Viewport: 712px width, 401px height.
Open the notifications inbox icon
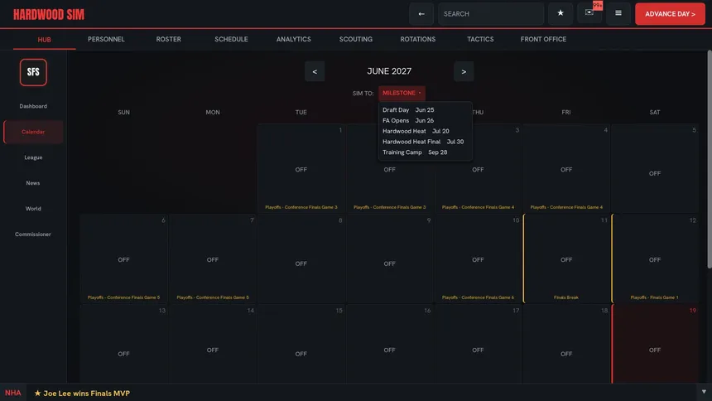click(589, 12)
